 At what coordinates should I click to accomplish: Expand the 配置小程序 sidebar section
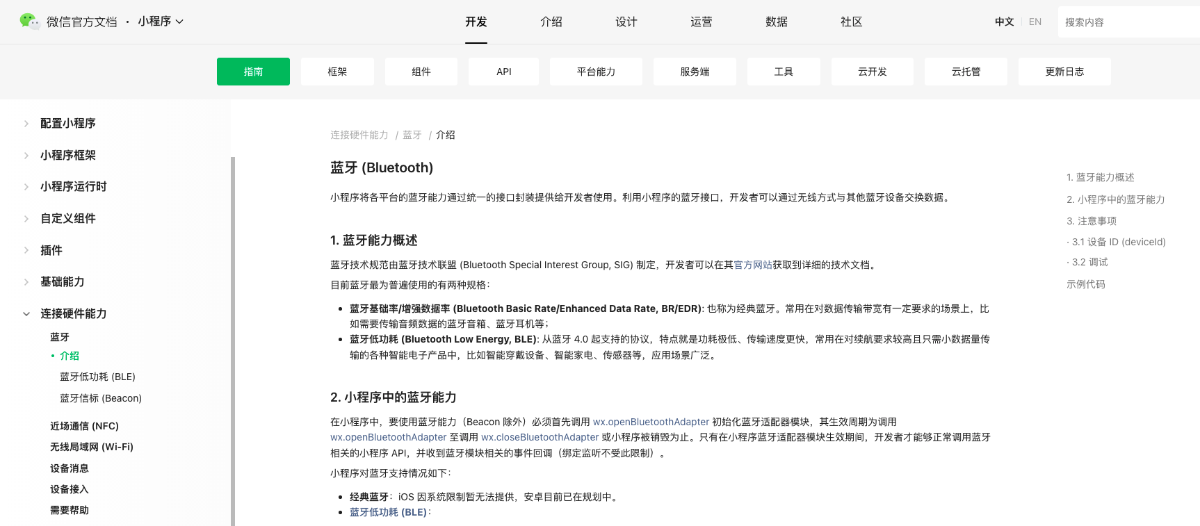coord(26,124)
